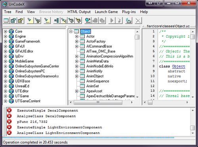The width and height of the screenshot is (198, 147).
Task: Select the UnrealEd package
Action: (22, 86)
